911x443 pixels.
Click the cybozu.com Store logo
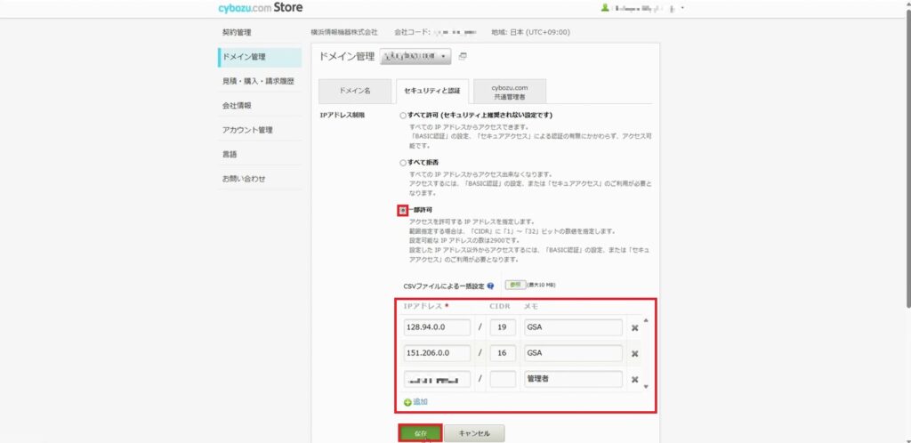(260, 8)
